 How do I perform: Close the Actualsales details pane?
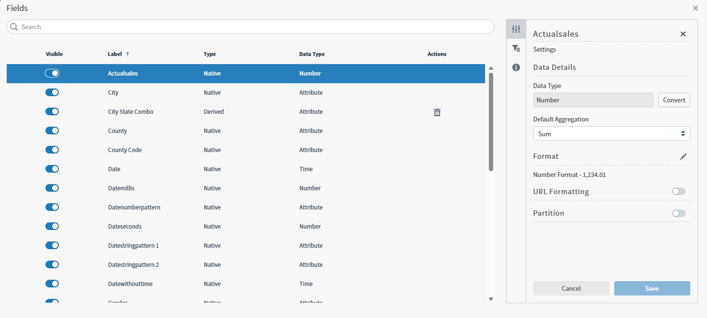pos(683,33)
